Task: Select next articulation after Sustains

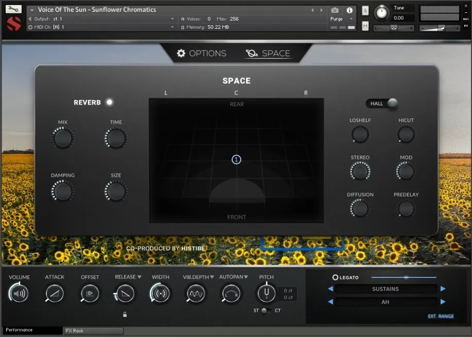Action: coord(443,289)
